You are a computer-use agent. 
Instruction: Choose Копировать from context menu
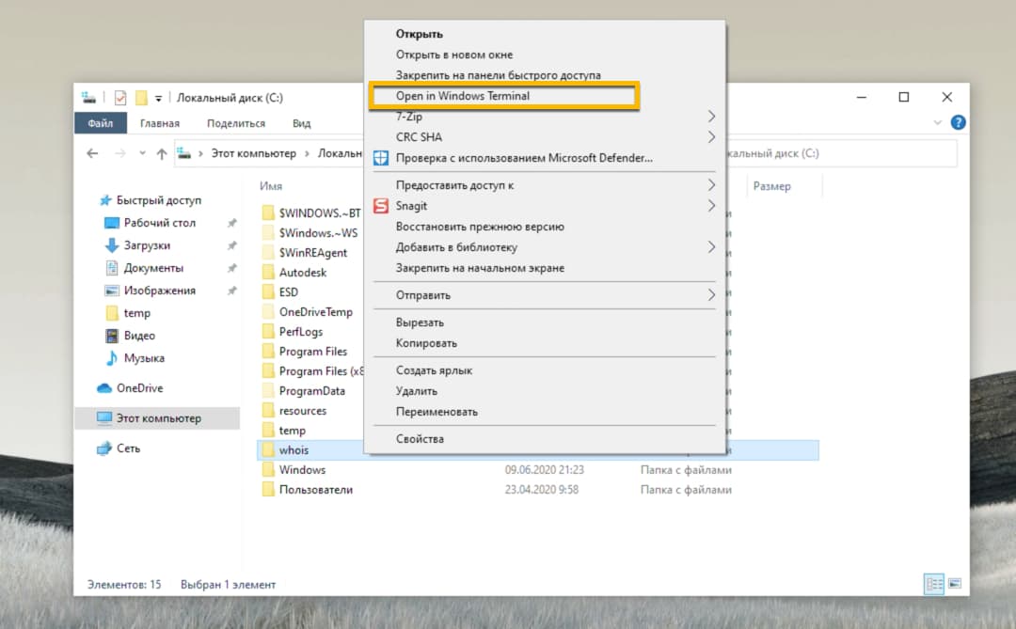[426, 343]
